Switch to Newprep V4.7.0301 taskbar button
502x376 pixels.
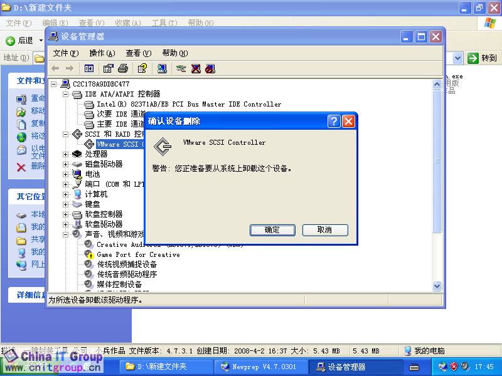[x=260, y=367]
